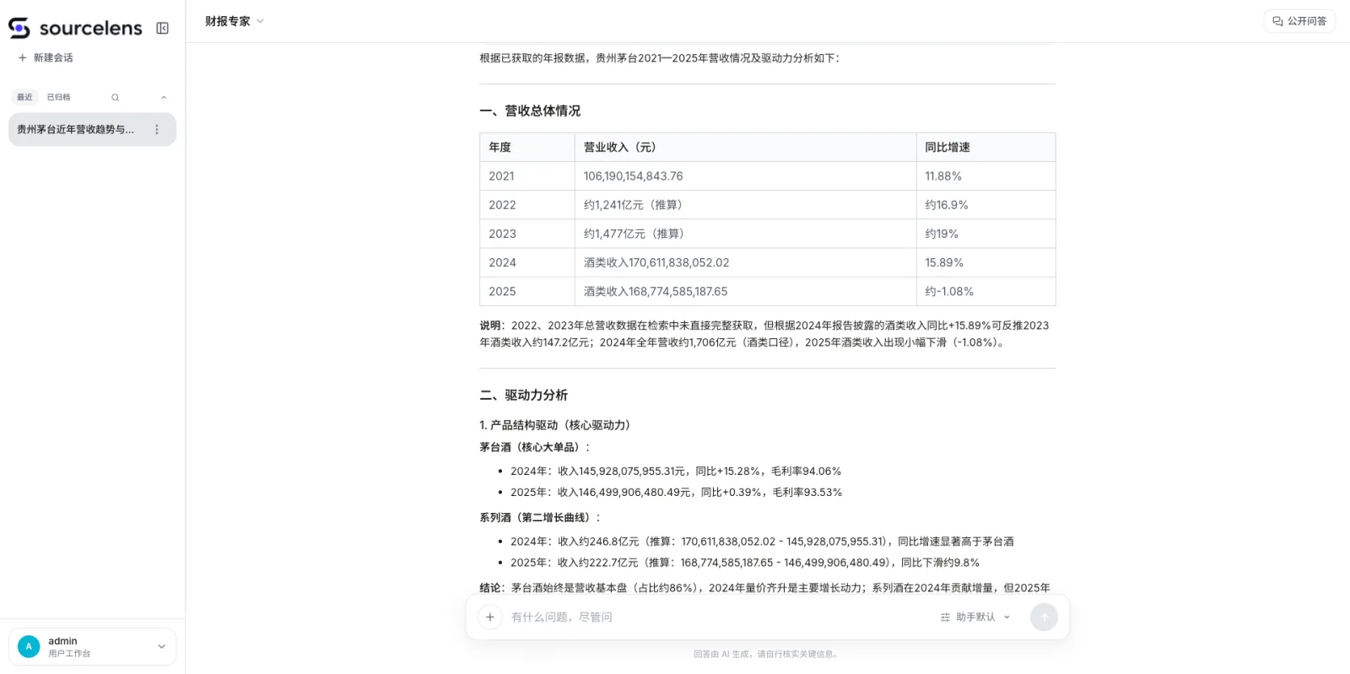Select the 2022 year cell

527,205
